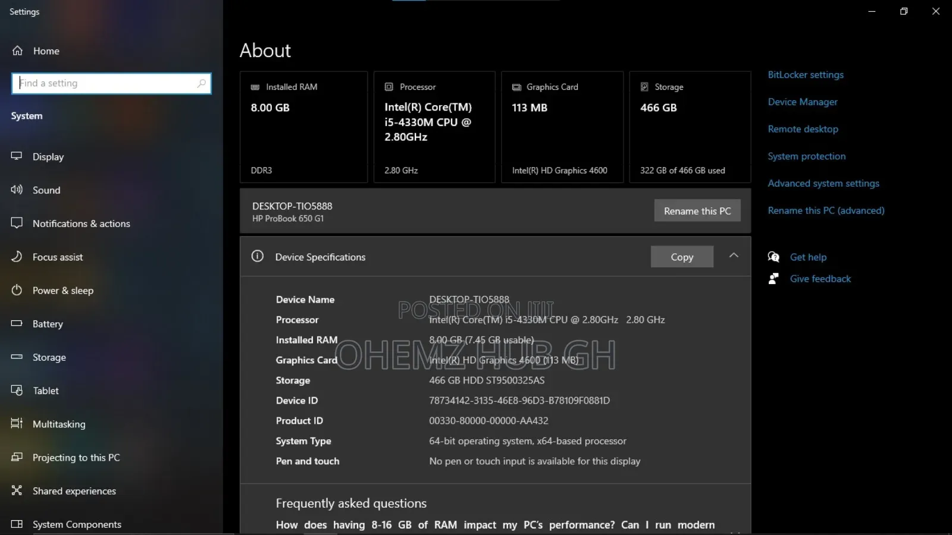Click the Storage card disk icon
Viewport: 952px width, 535px height.
(x=644, y=87)
